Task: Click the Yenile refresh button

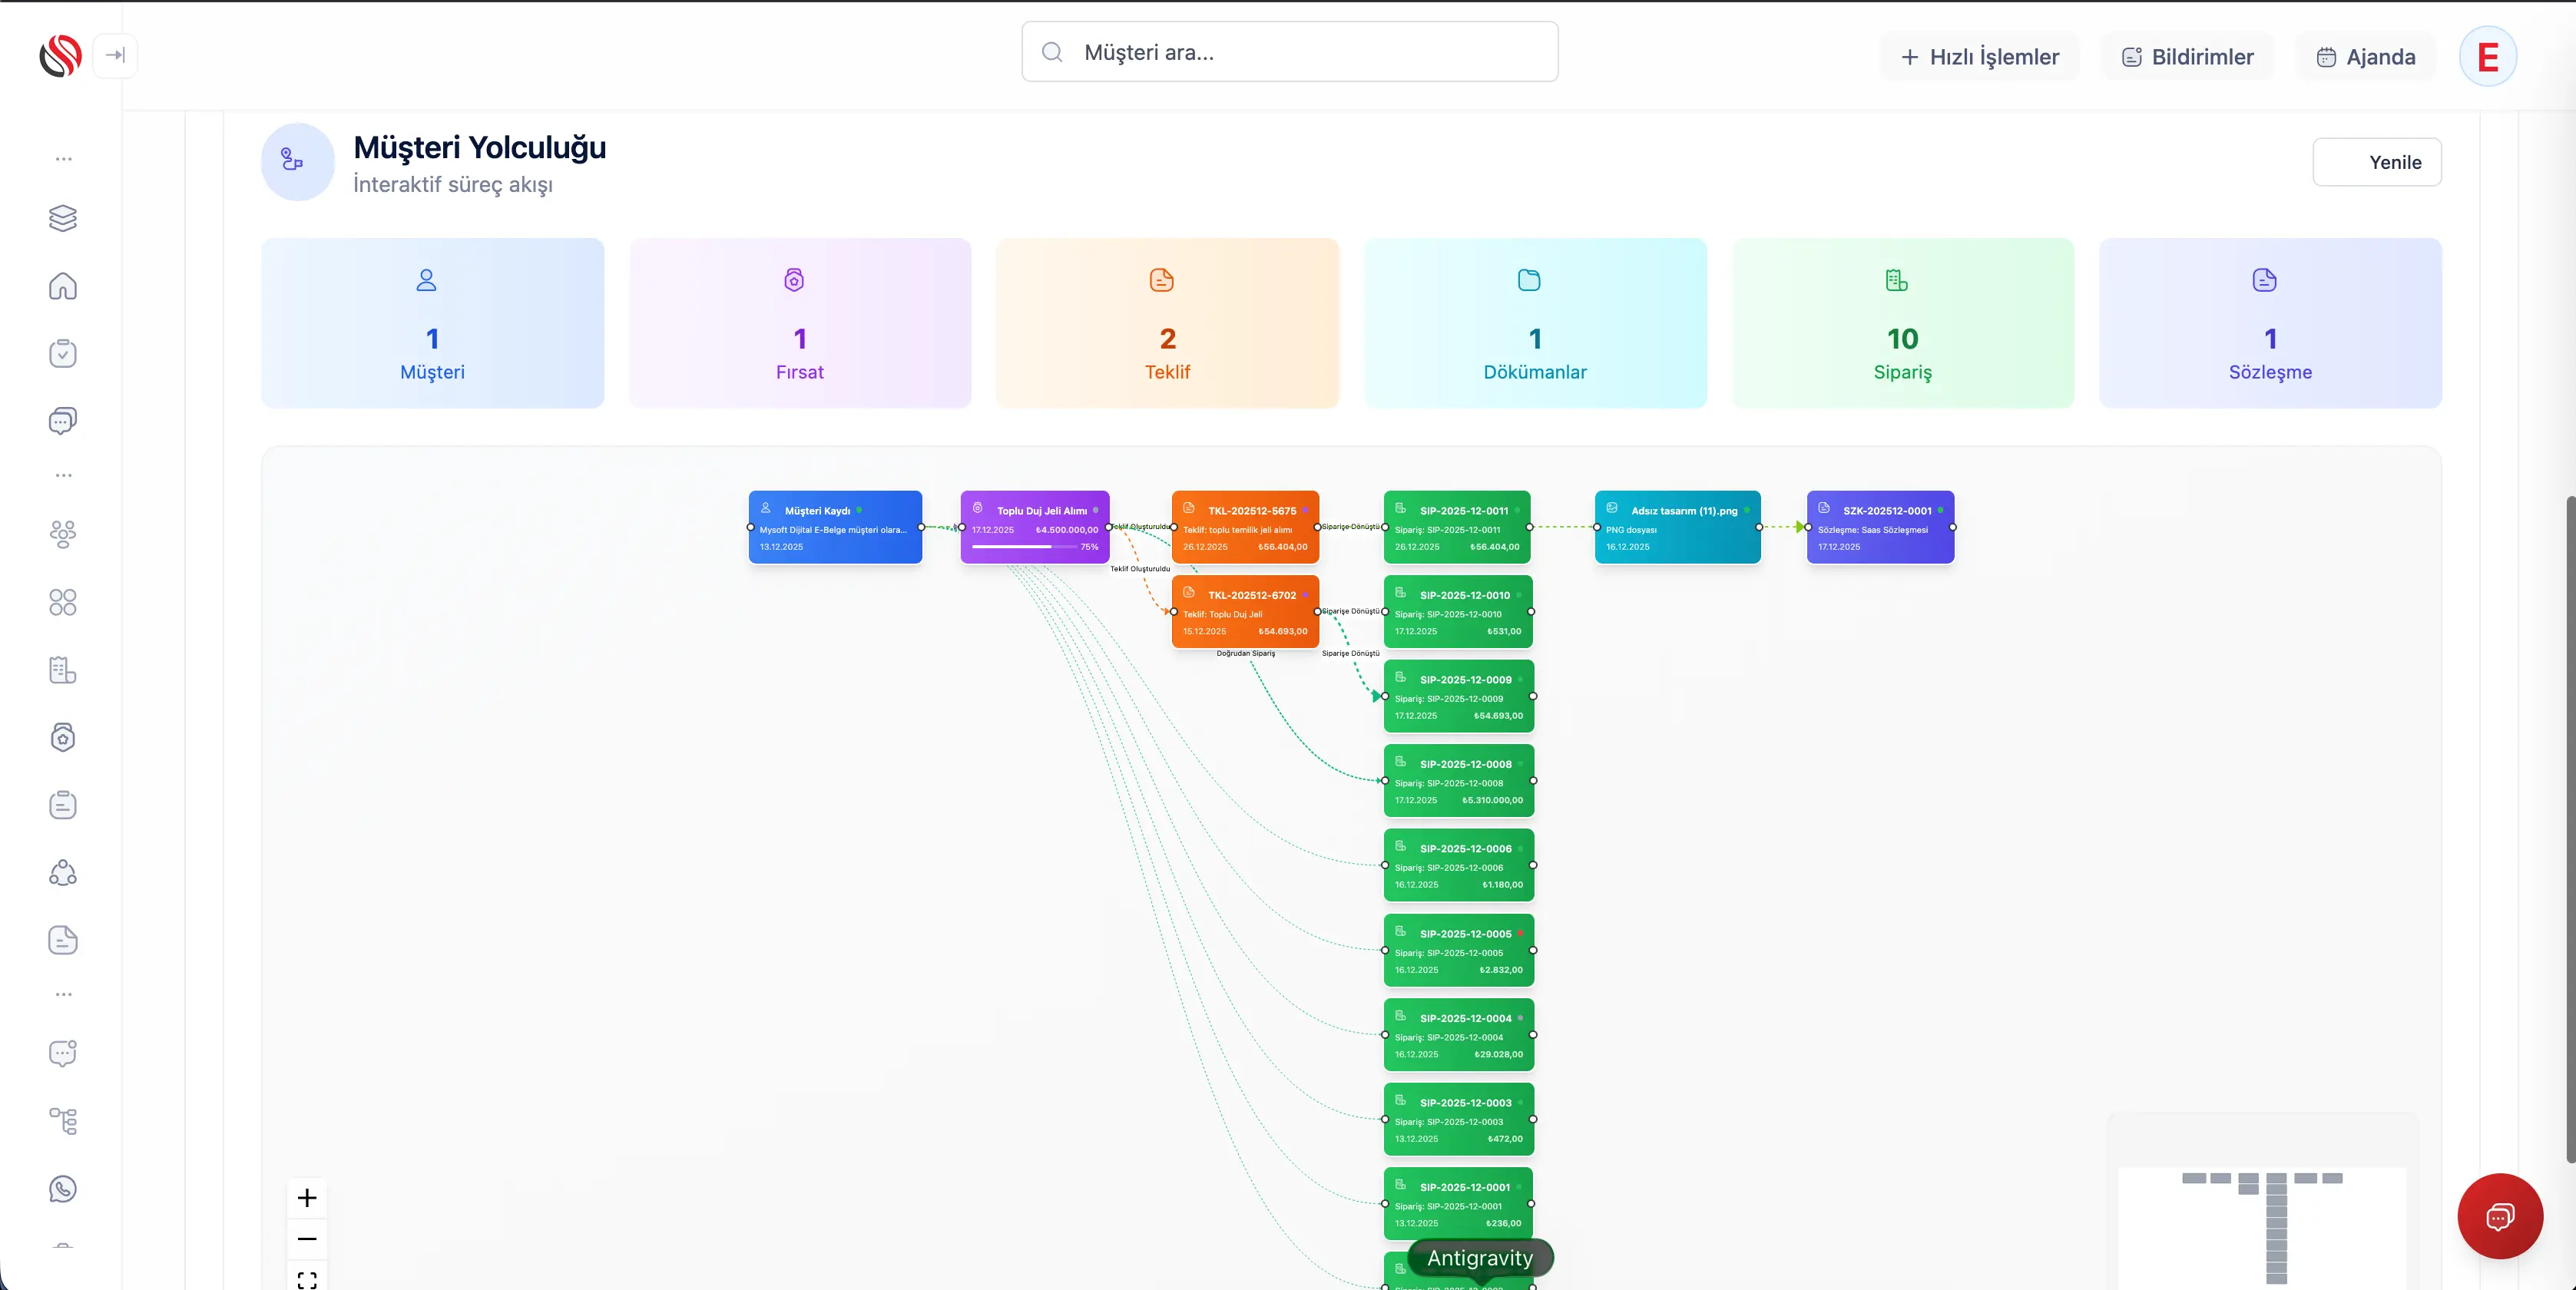Action: point(2376,162)
